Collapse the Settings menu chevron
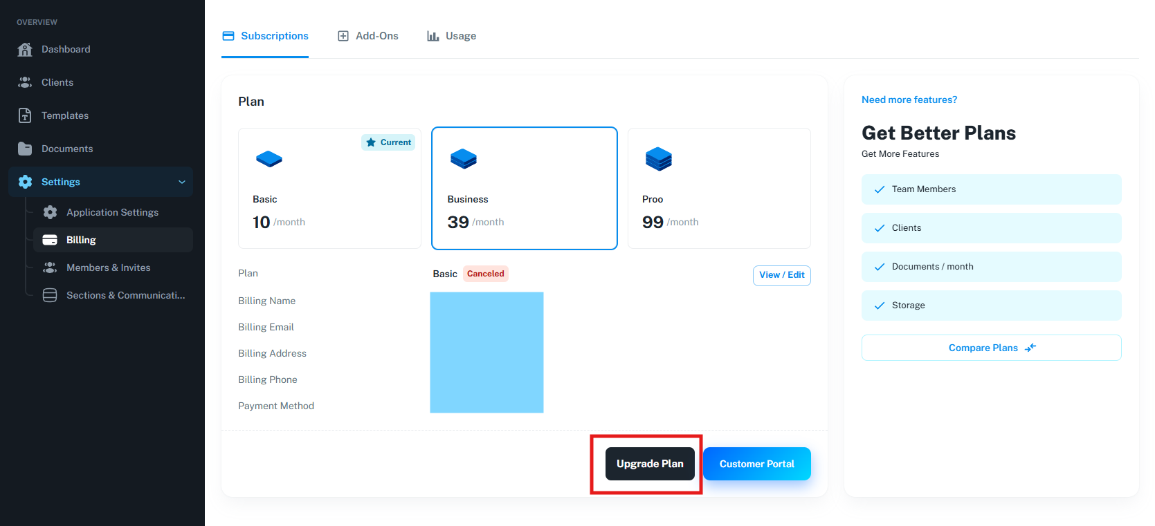This screenshot has height=526, width=1155. [182, 182]
